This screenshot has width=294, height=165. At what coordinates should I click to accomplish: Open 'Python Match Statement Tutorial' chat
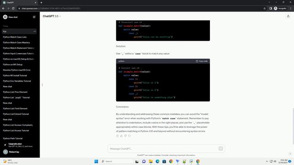tap(18, 48)
